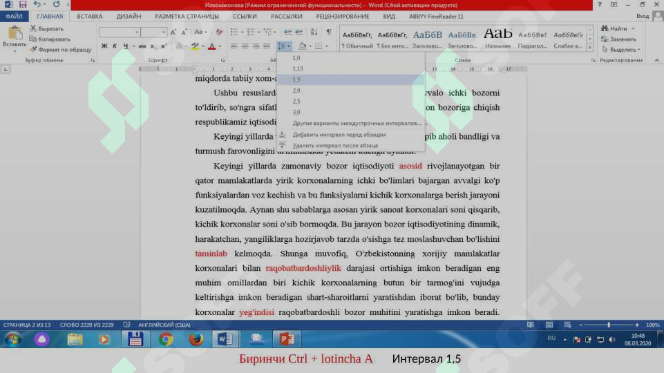Switch to read mode view in status bar

[x=530, y=325]
